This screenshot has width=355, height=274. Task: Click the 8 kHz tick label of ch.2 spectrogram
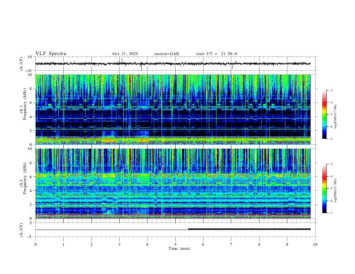(31, 163)
